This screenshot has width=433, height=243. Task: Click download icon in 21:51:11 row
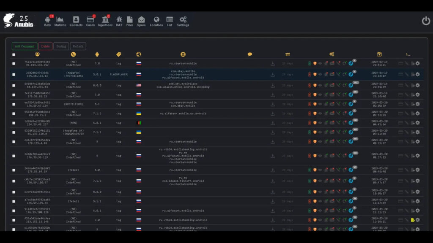point(273,63)
